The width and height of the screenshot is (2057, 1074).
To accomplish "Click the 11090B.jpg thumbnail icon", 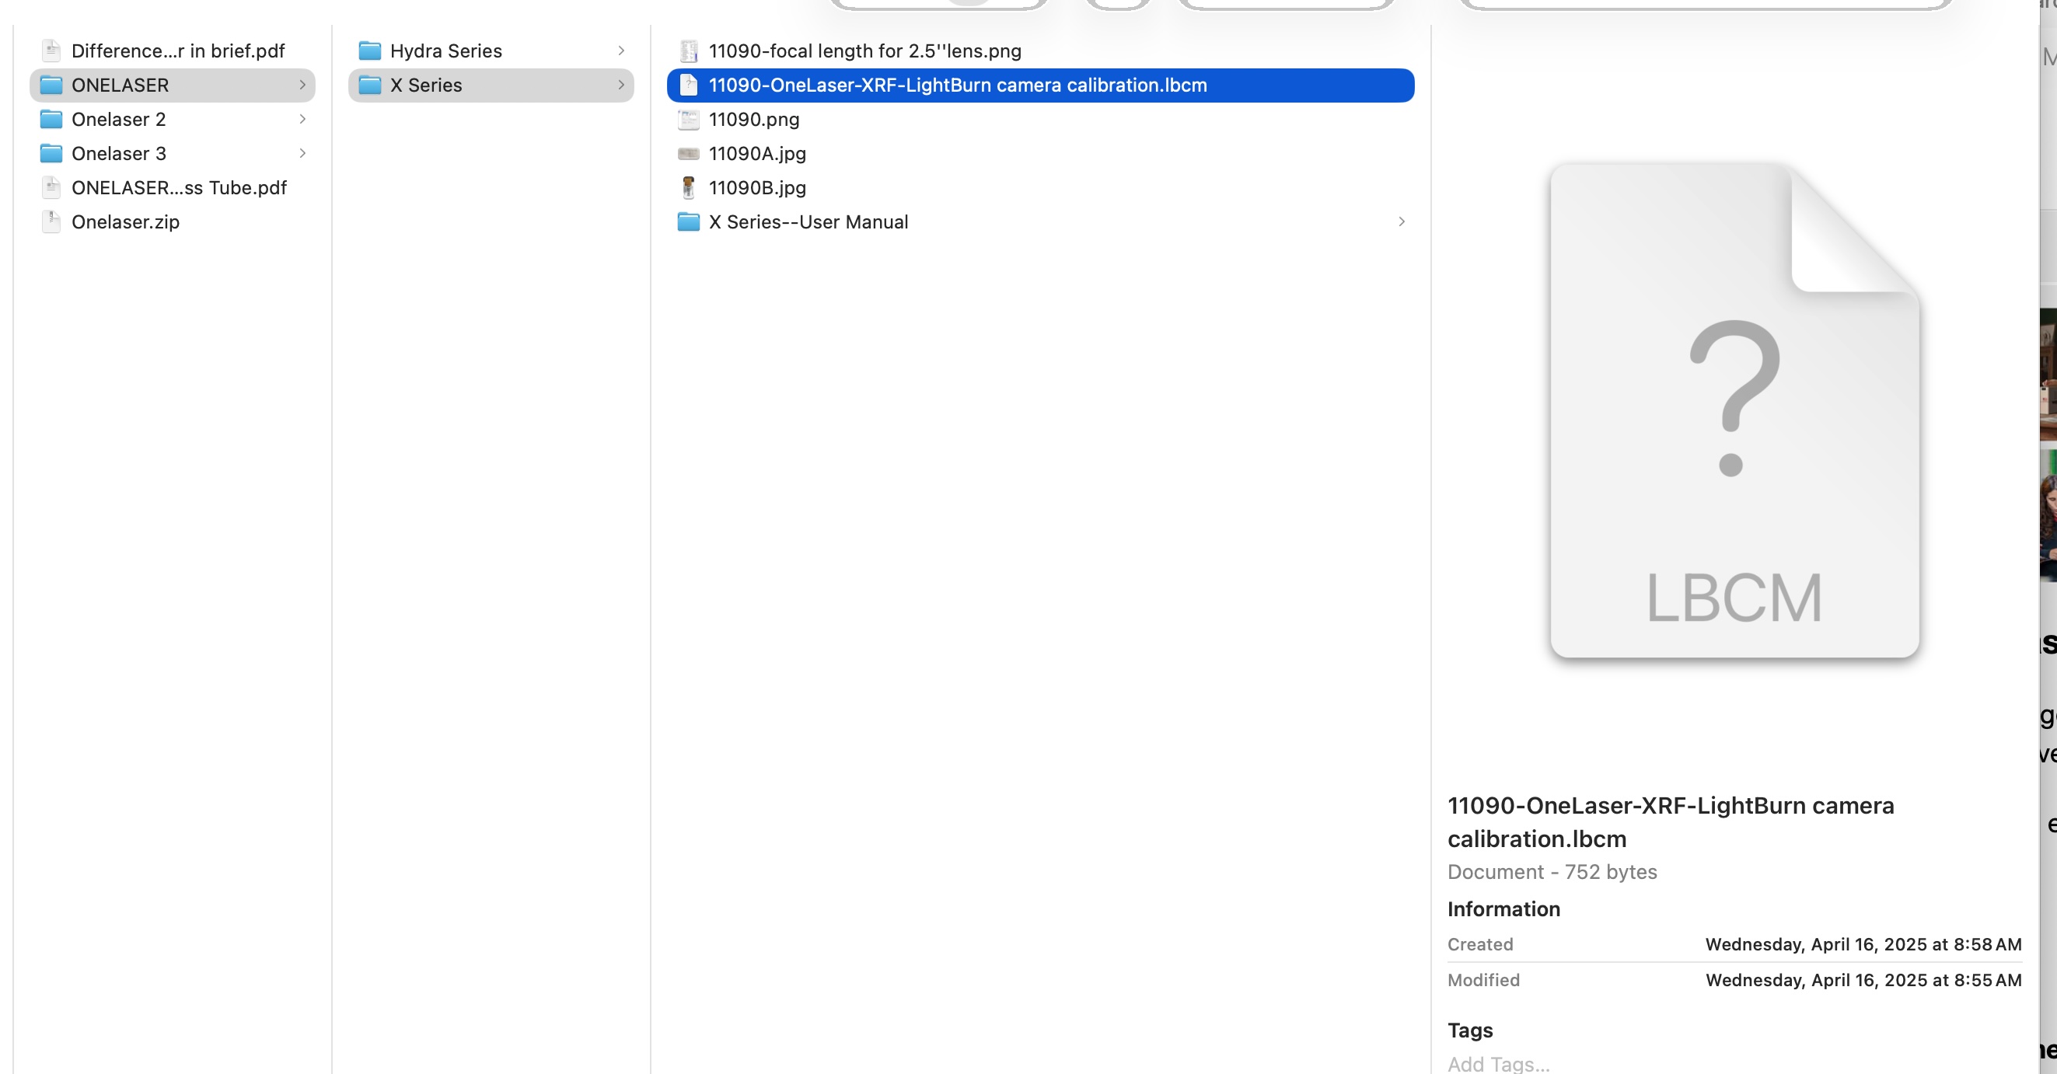I will [688, 187].
